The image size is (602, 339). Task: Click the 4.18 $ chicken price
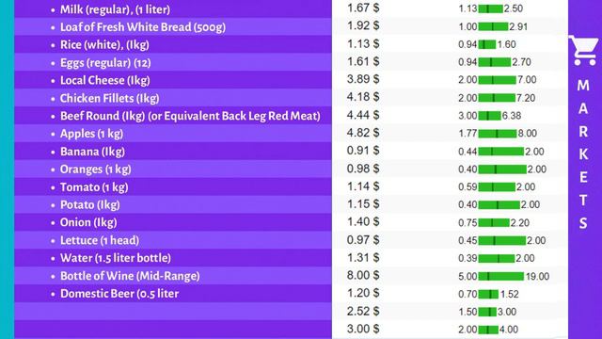pos(363,96)
